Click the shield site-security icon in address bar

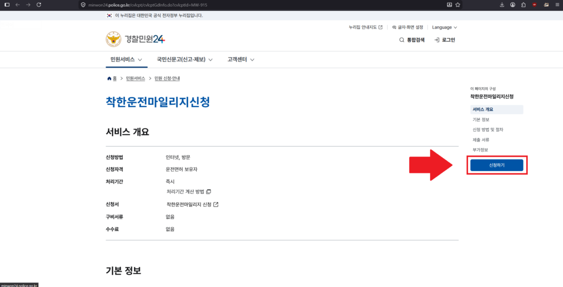click(x=84, y=5)
